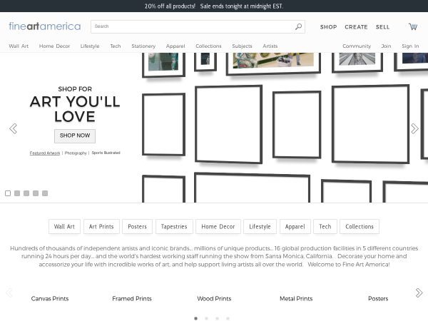Open the Collections nav menu
Screen dimensions: 428x321
click(x=208, y=46)
